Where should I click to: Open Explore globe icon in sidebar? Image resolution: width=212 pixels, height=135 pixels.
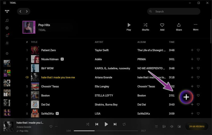tap(7, 28)
